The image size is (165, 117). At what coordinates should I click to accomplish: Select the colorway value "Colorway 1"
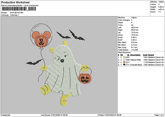click(x=14, y=15)
